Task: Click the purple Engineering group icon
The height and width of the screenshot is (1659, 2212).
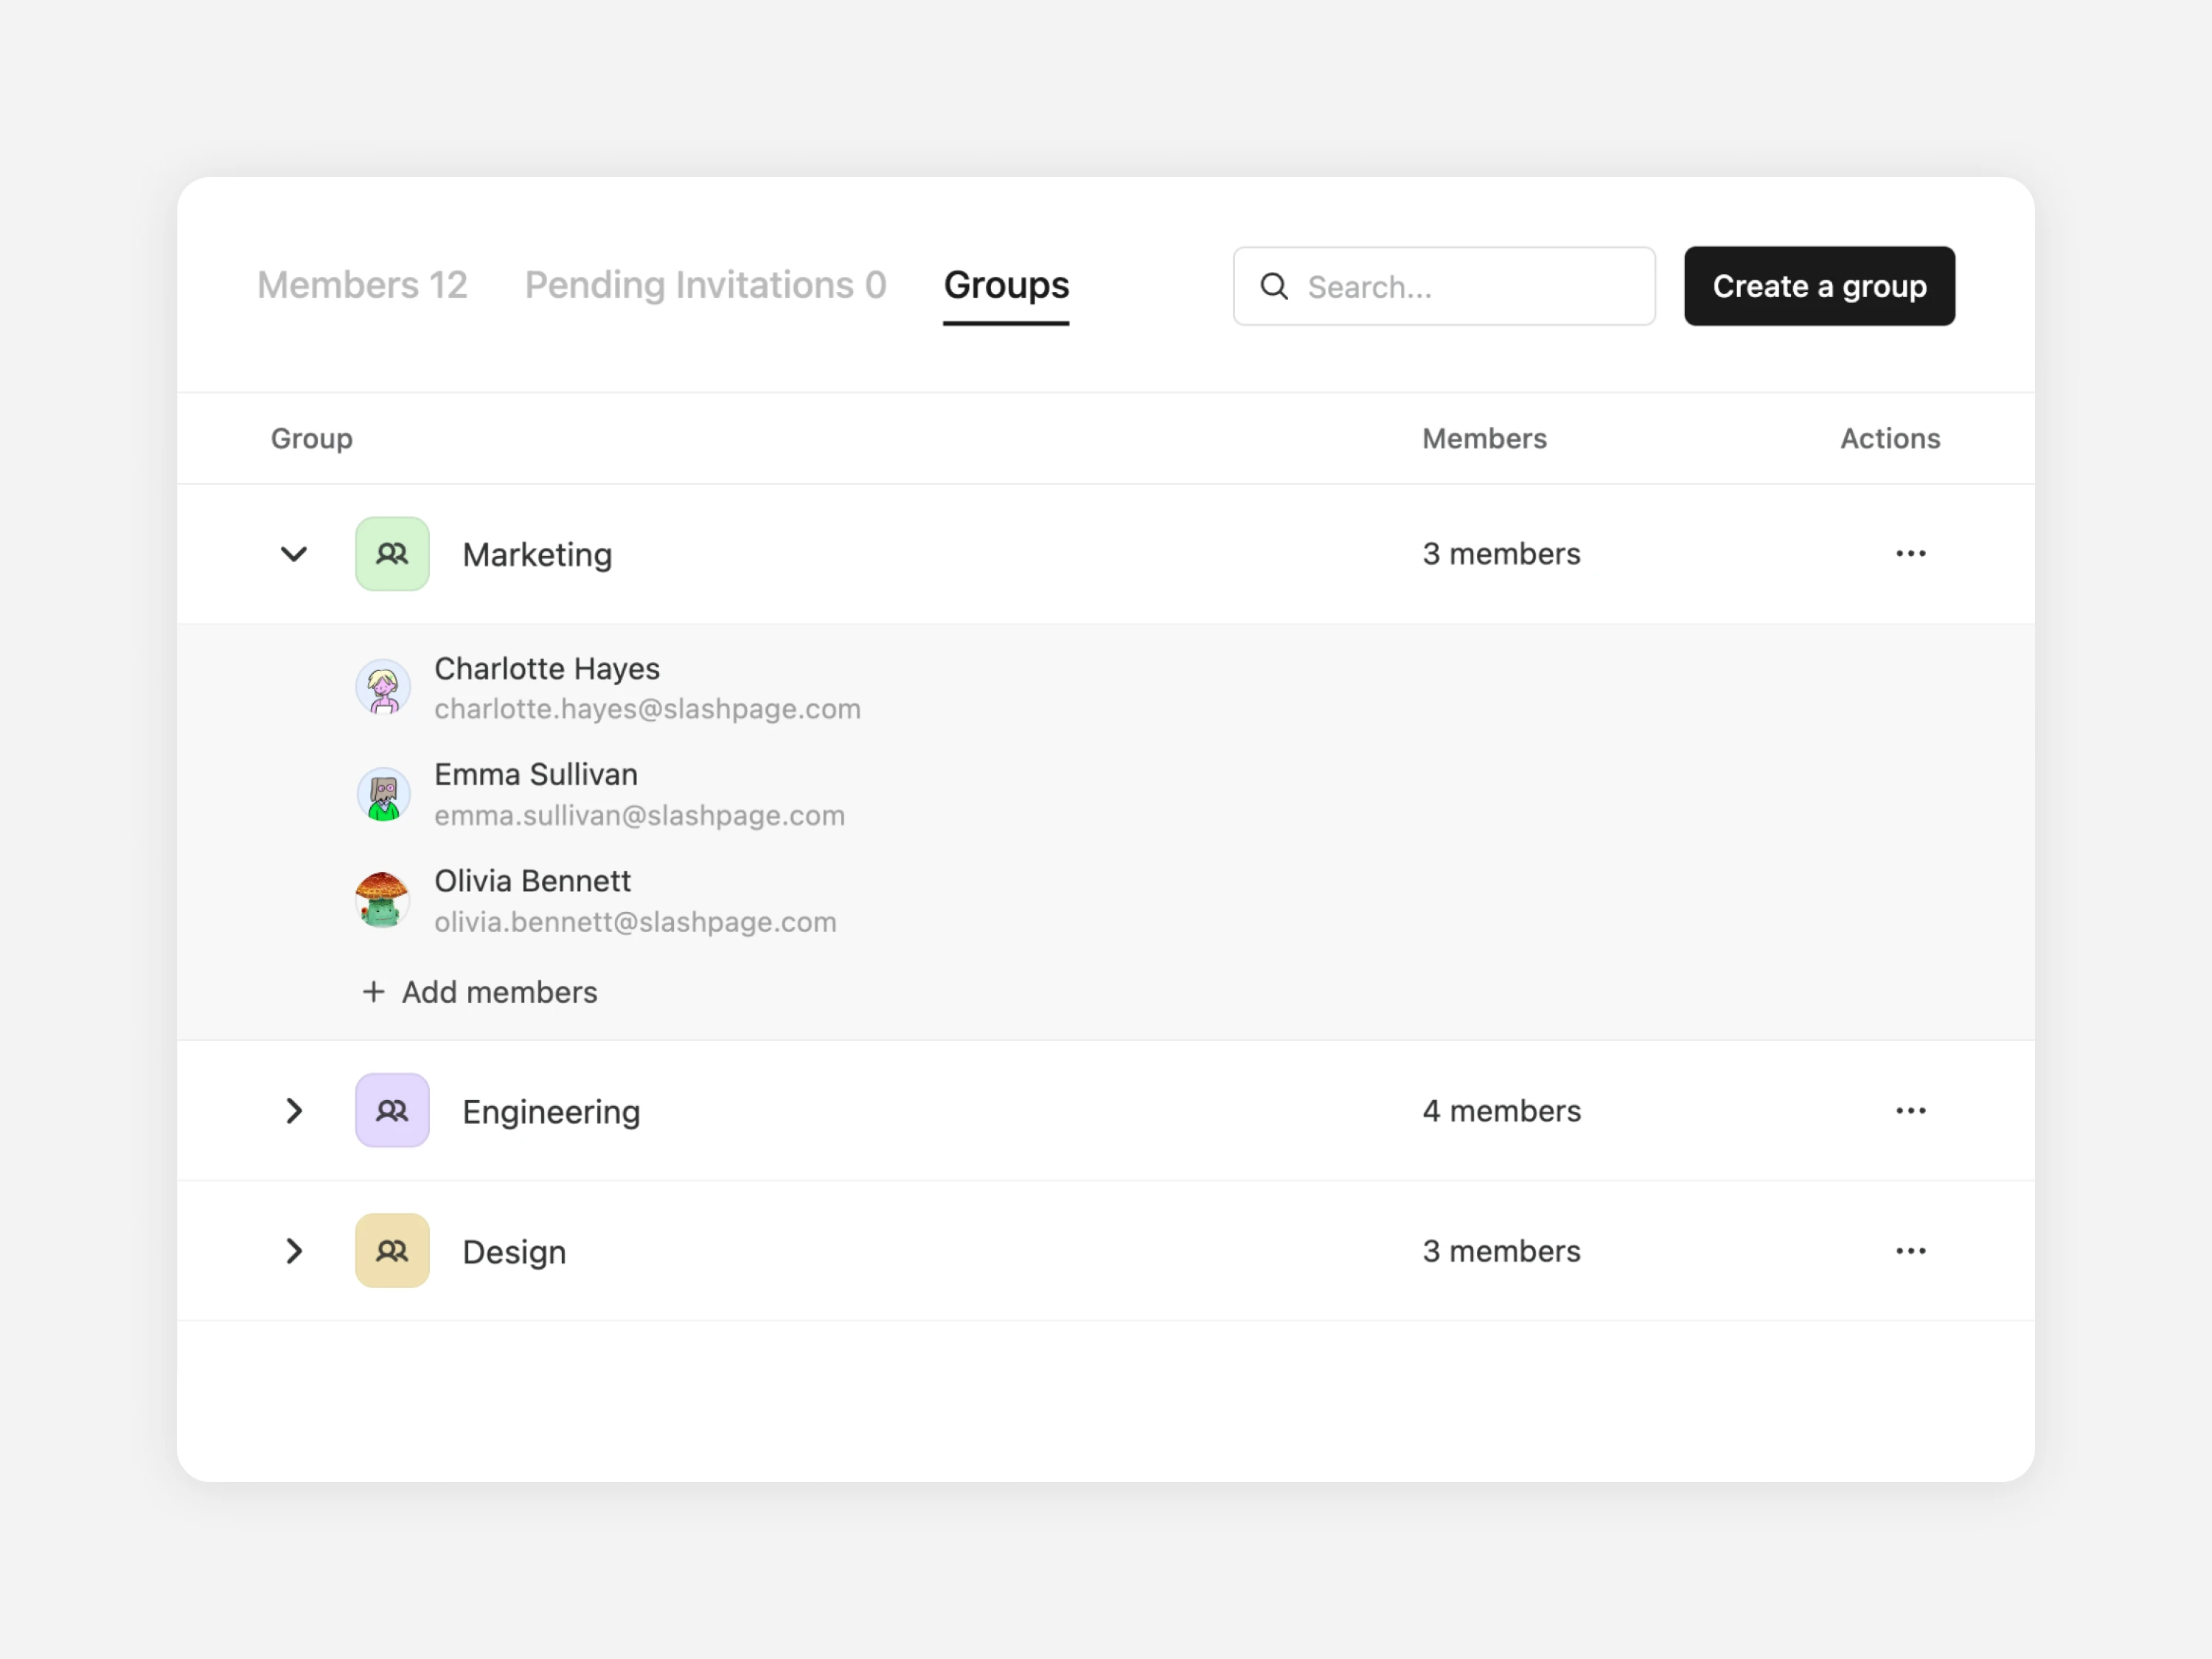Action: pos(392,1111)
